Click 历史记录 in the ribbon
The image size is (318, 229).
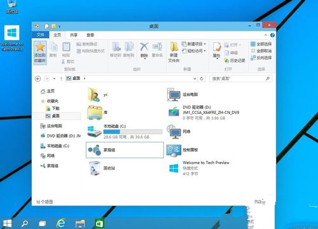tap(235, 60)
